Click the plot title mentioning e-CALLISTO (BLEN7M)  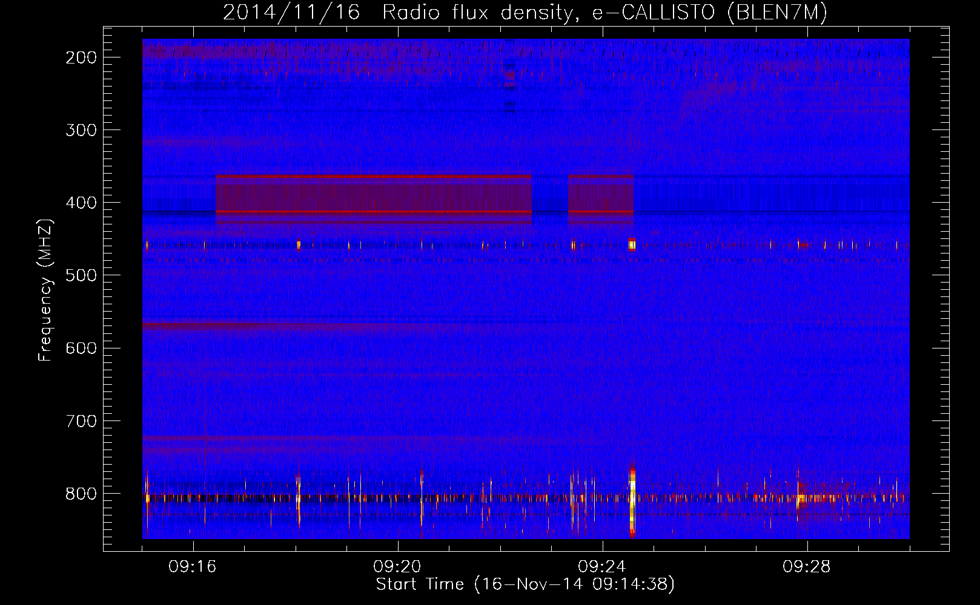[x=525, y=12]
